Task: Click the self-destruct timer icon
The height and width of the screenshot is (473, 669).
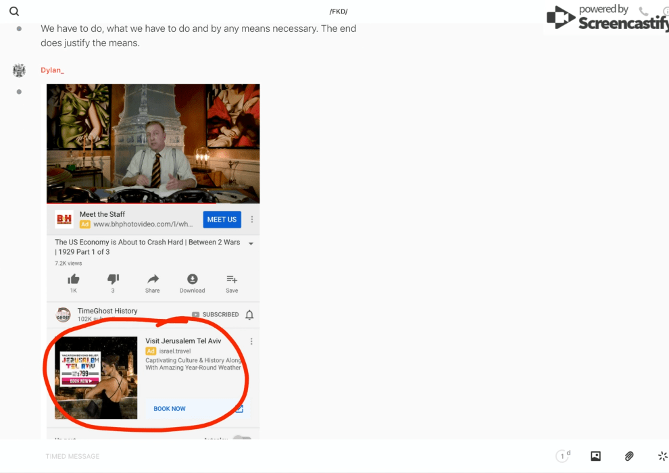Action: tap(563, 456)
